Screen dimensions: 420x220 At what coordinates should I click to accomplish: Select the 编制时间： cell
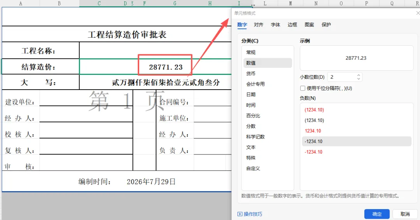coord(94,182)
